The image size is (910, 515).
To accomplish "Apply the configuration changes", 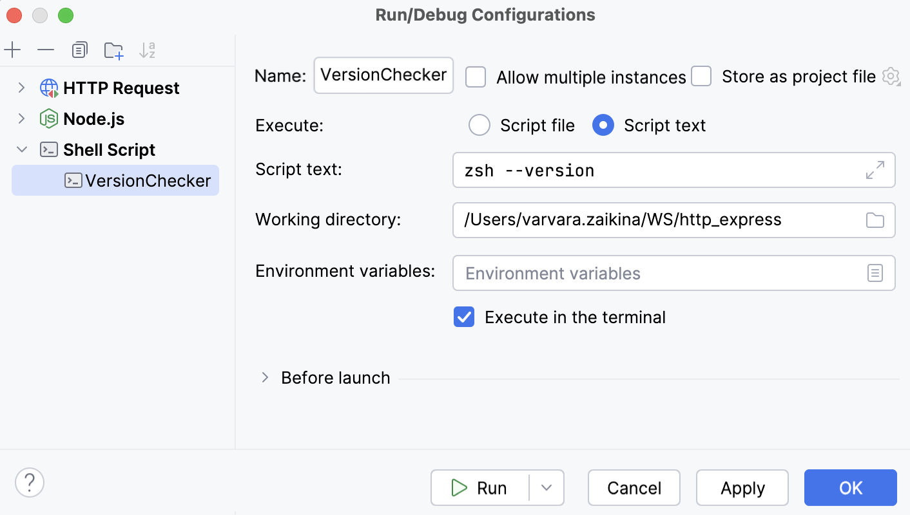I will 742,487.
